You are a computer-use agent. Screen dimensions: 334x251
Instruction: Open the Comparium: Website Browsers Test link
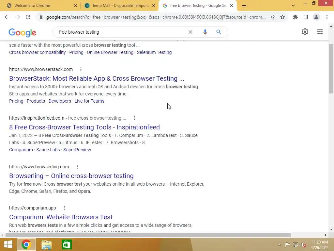[61, 217]
